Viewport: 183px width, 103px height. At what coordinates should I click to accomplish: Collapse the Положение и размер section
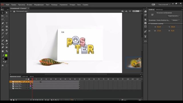pos(149,23)
